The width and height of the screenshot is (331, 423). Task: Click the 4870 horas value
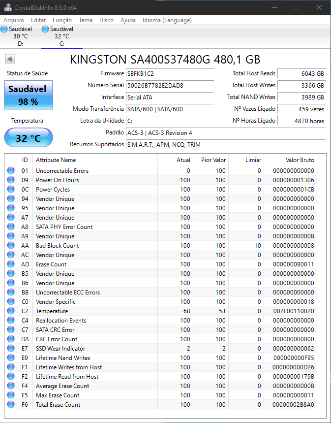coord(301,121)
